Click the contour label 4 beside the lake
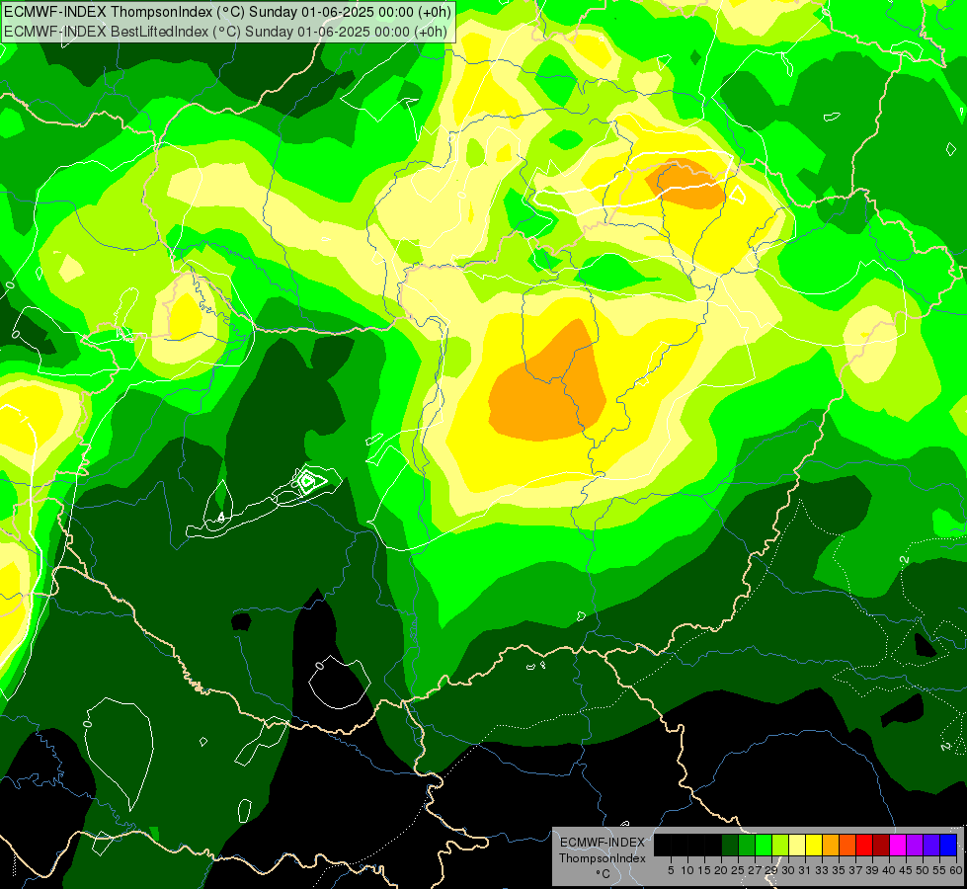The image size is (967, 889). pyautogui.click(x=221, y=517)
